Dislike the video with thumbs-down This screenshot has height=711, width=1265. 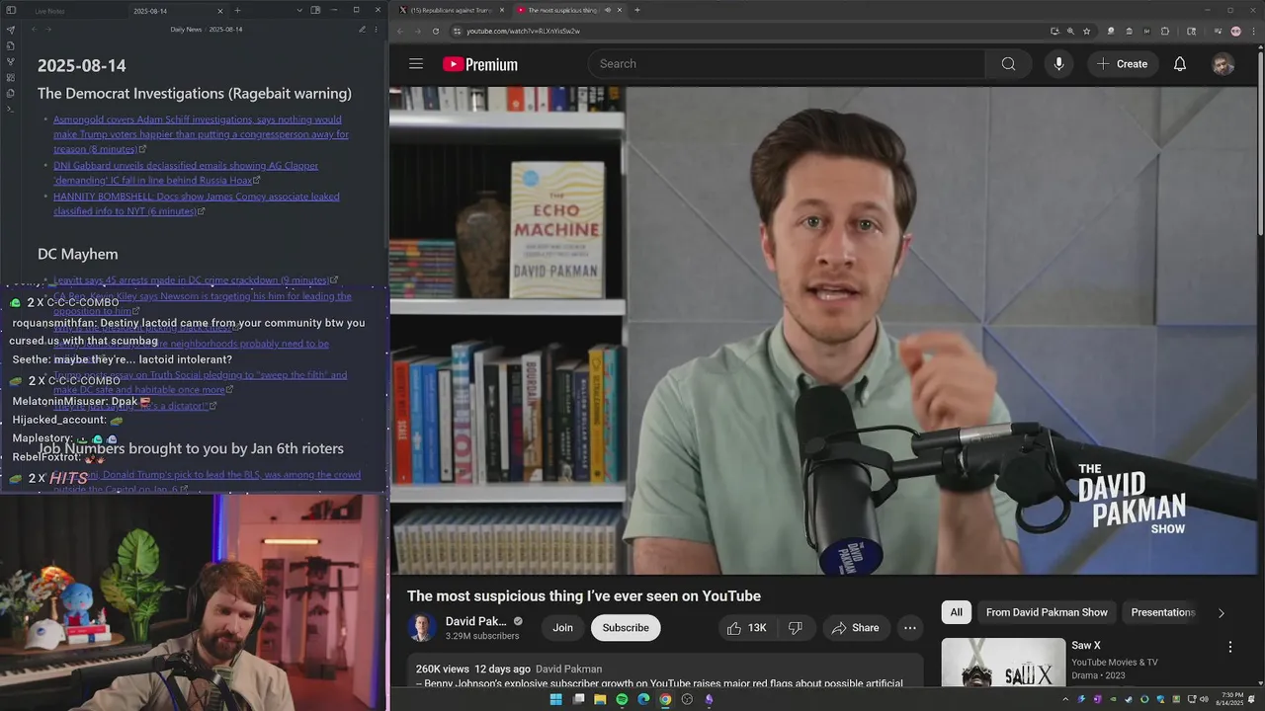pyautogui.click(x=795, y=628)
